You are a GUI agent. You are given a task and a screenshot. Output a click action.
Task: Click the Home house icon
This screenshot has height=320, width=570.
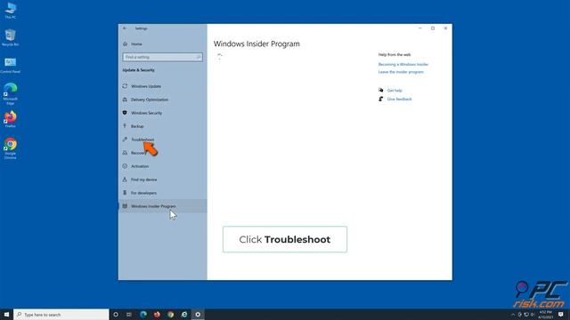[125, 44]
